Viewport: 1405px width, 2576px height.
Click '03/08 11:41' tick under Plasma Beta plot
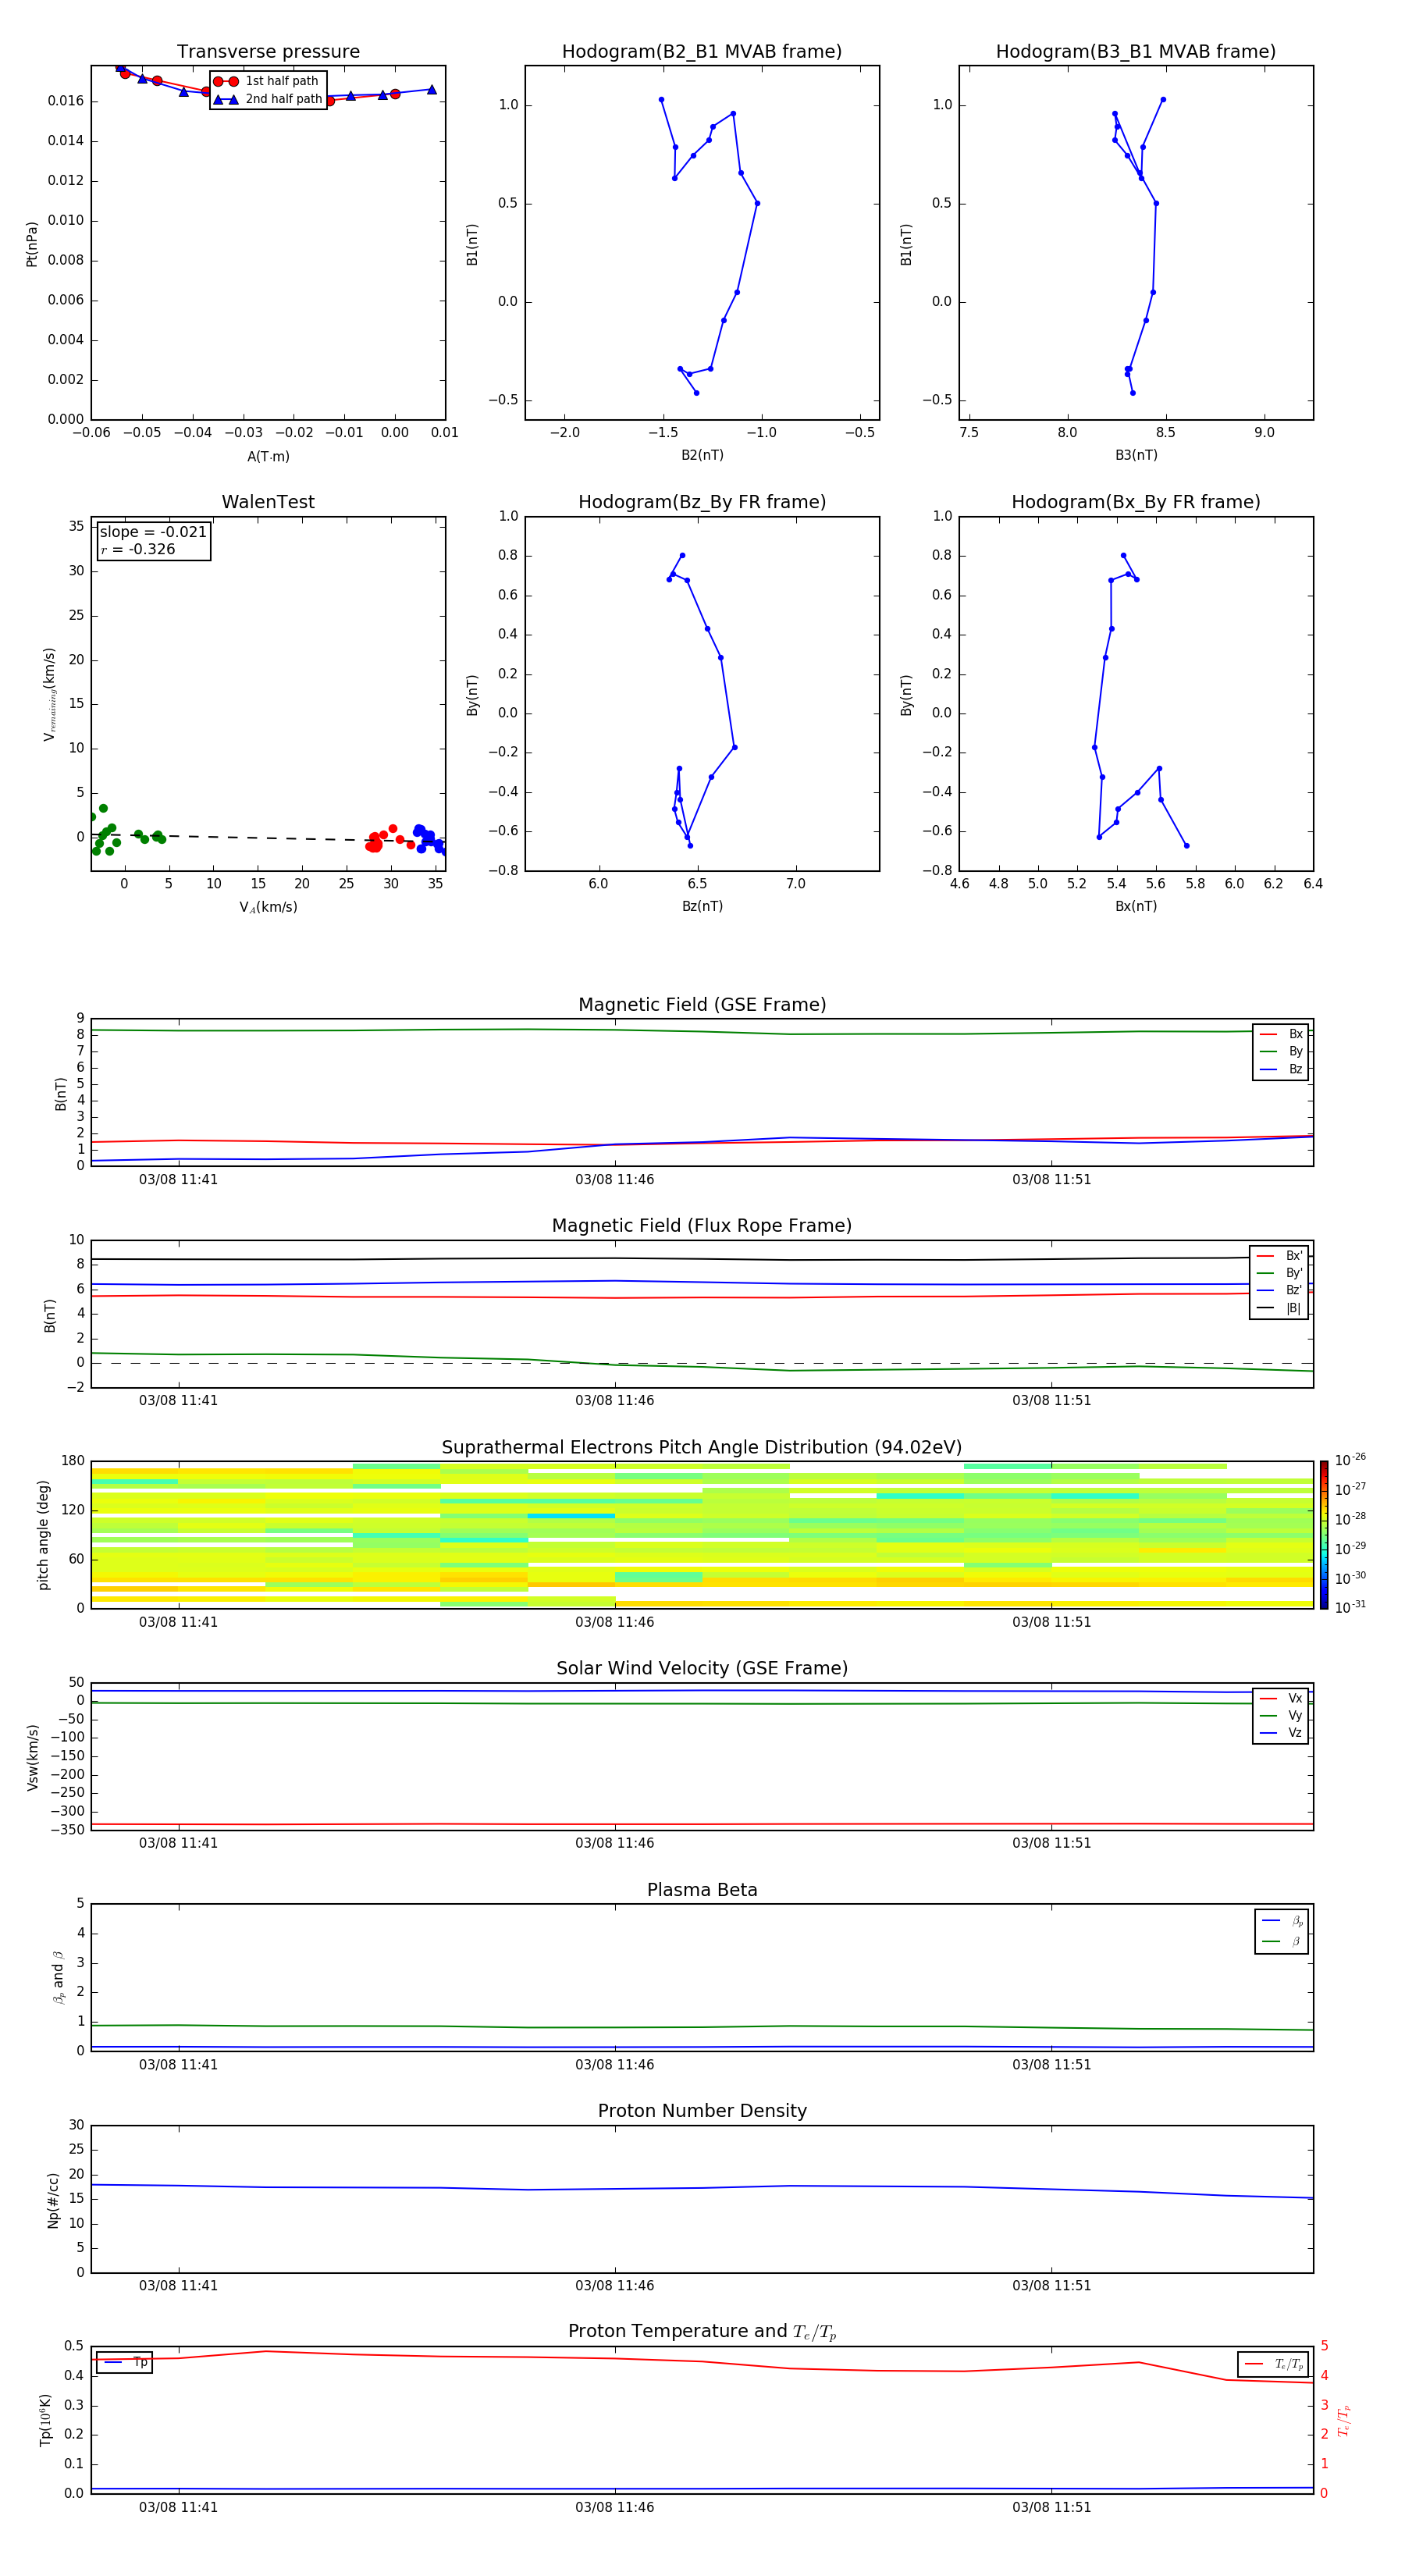[178, 2064]
